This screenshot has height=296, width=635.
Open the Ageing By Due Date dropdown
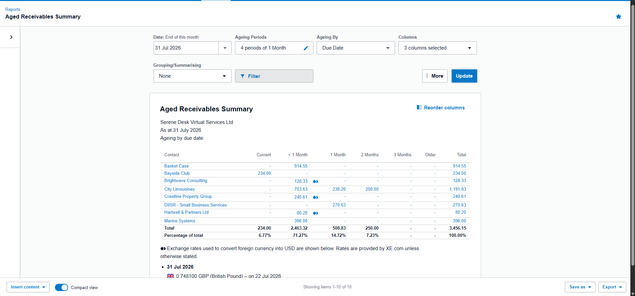click(356, 48)
